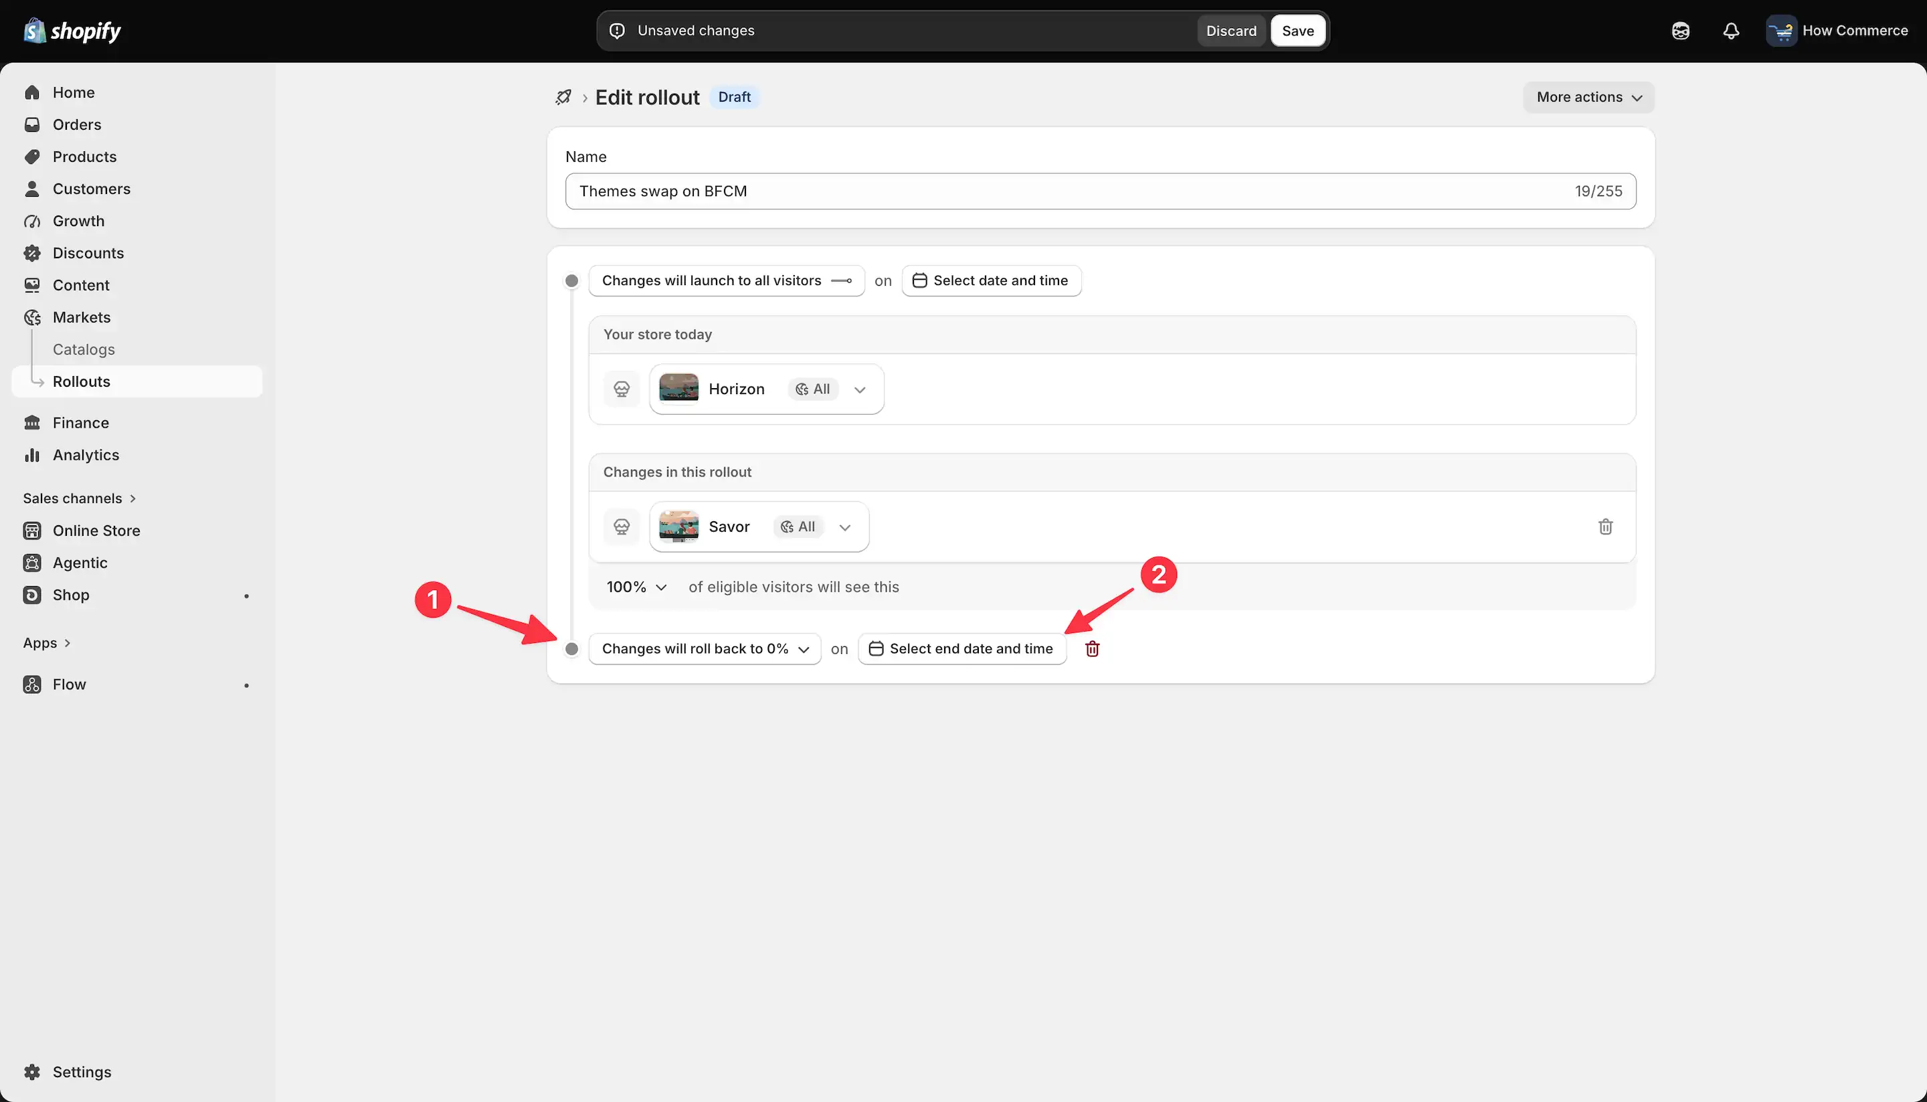The height and width of the screenshot is (1102, 1927).
Task: Discard the unsaved changes
Action: tap(1231, 31)
